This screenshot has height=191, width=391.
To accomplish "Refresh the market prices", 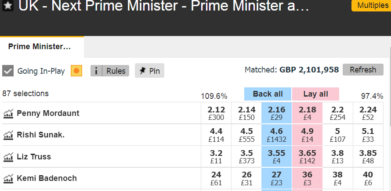I will [x=363, y=70].
